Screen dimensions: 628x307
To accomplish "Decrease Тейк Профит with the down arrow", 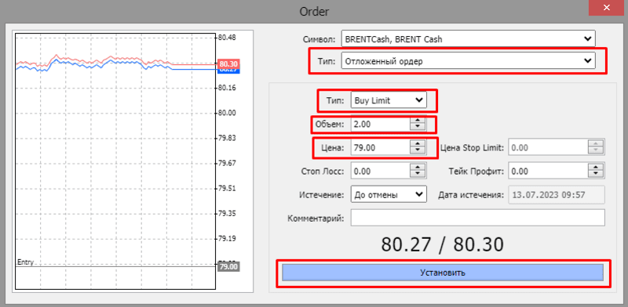I will tap(596, 175).
